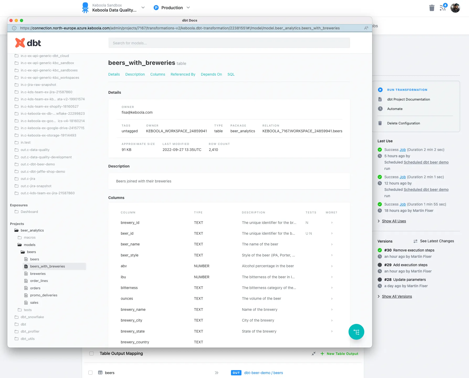Open the Scheduled dbt beer demo link from 12 hours ago

tap(426, 190)
